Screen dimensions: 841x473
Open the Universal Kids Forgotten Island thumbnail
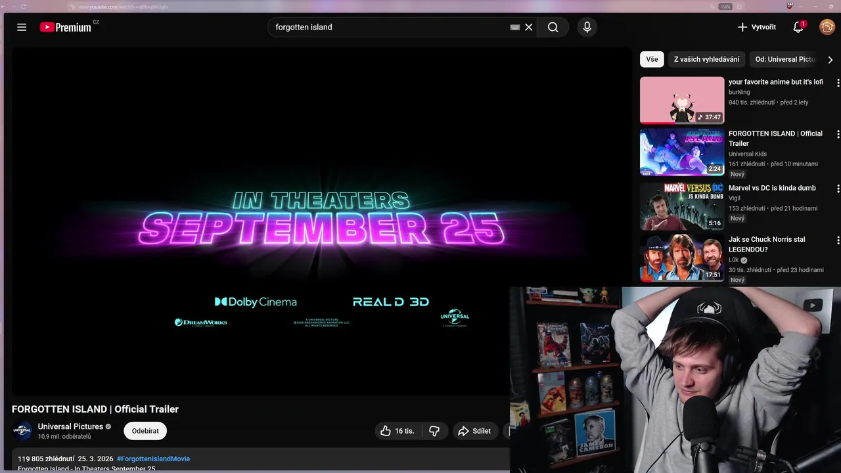pyautogui.click(x=682, y=152)
